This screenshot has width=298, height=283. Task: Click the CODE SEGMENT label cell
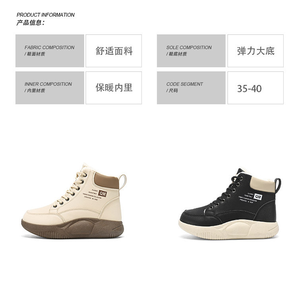click(191, 88)
